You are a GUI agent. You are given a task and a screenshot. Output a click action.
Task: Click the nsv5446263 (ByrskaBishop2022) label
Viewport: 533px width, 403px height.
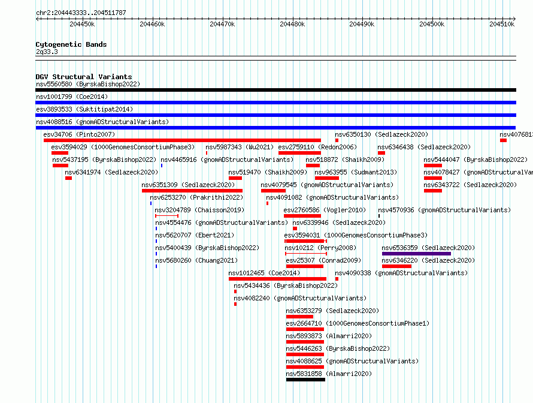coord(338,348)
